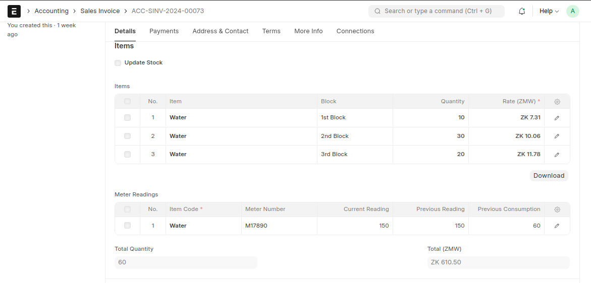Expand the Help dropdown menu
Screen dimensions: 591x283
(549, 11)
